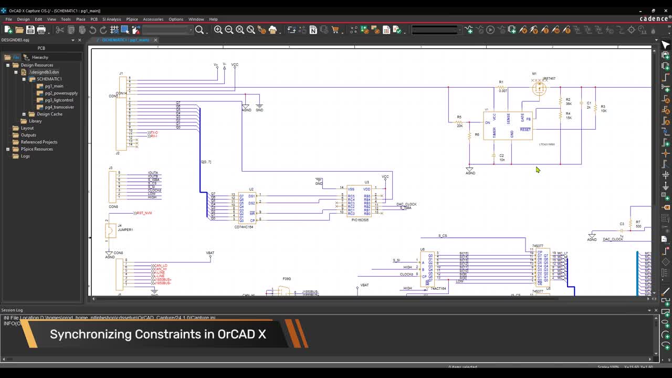Open the shopping cart icon
Image resolution: width=672 pixels, height=378 pixels.
click(x=335, y=30)
